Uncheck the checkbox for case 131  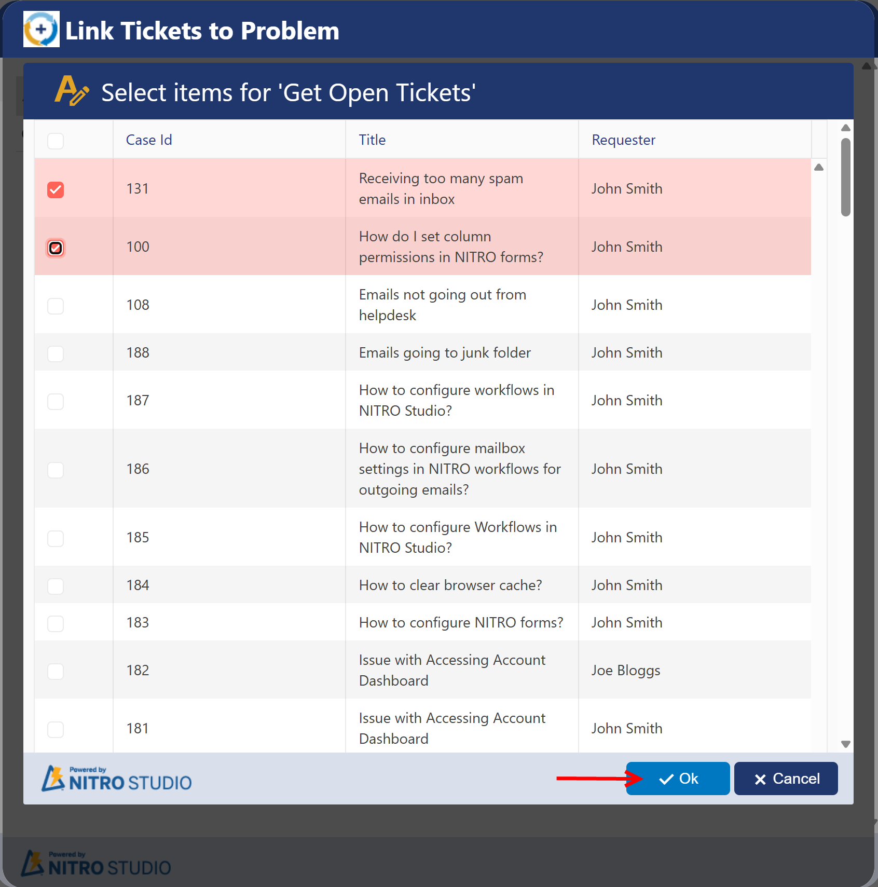tap(56, 189)
